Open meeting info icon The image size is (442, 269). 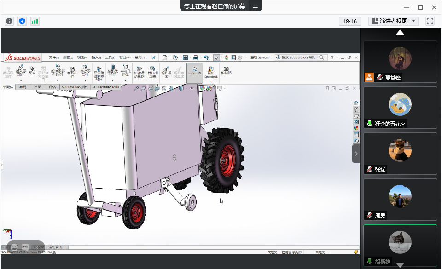point(9,21)
